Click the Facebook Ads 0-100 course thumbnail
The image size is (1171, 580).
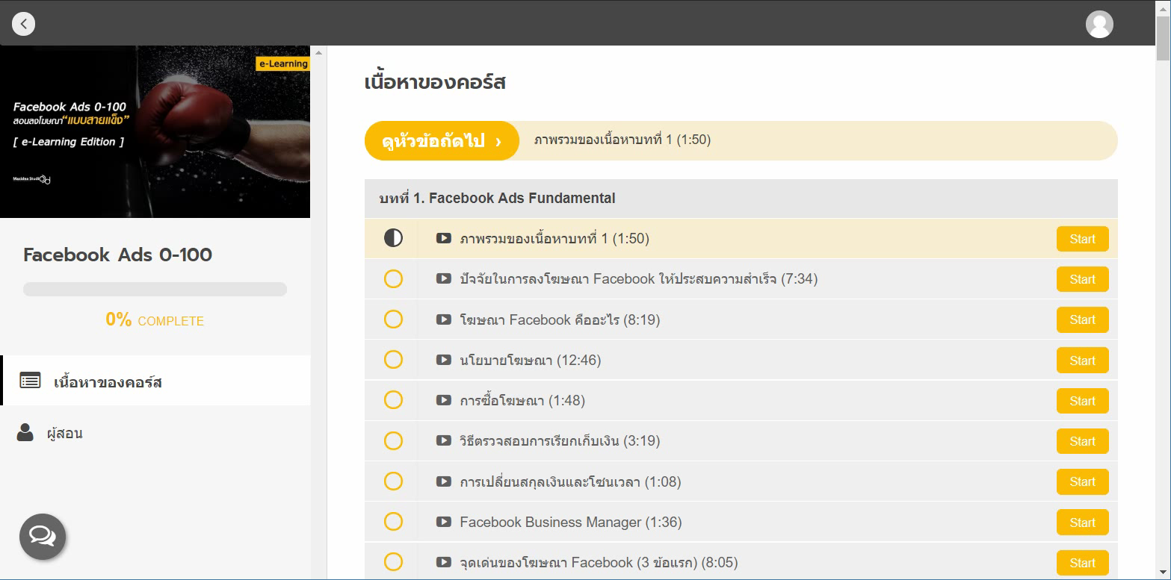point(155,131)
